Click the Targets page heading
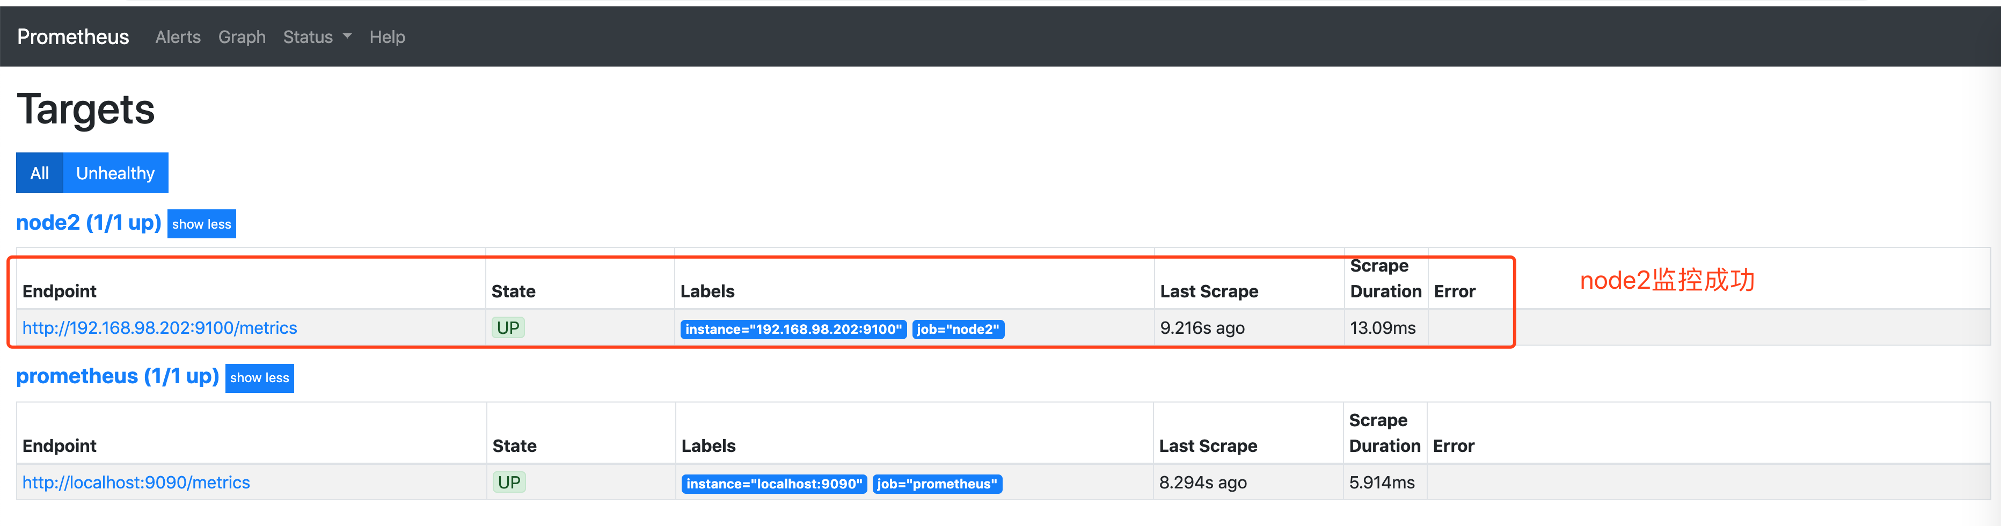Viewport: 2001px width, 526px height. 85,109
